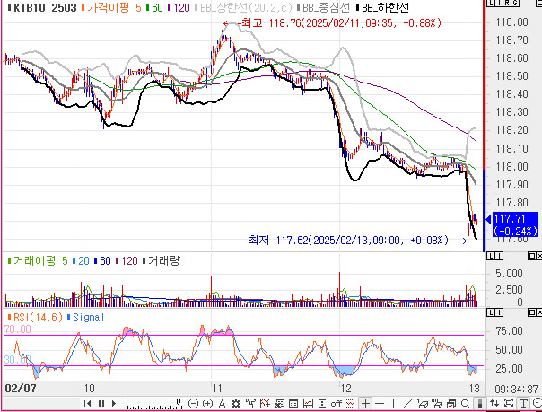Click the window-with-arrow icon in bottom toolbar
The image size is (542, 412).
279,403
